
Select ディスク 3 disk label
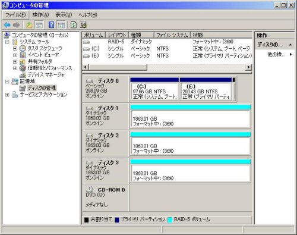(x=106, y=171)
